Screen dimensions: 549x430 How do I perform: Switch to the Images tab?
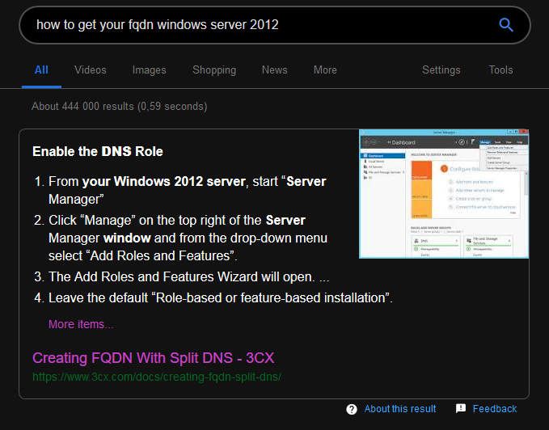(149, 70)
